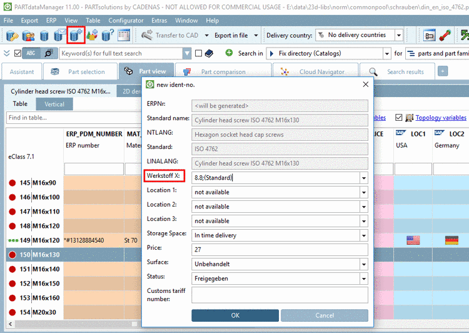Click the USA flag in row 149
This screenshot has width=469, height=333.
coord(413,240)
